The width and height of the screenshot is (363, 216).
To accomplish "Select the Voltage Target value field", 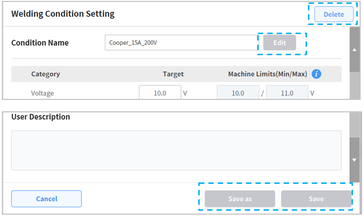I will pyautogui.click(x=160, y=93).
